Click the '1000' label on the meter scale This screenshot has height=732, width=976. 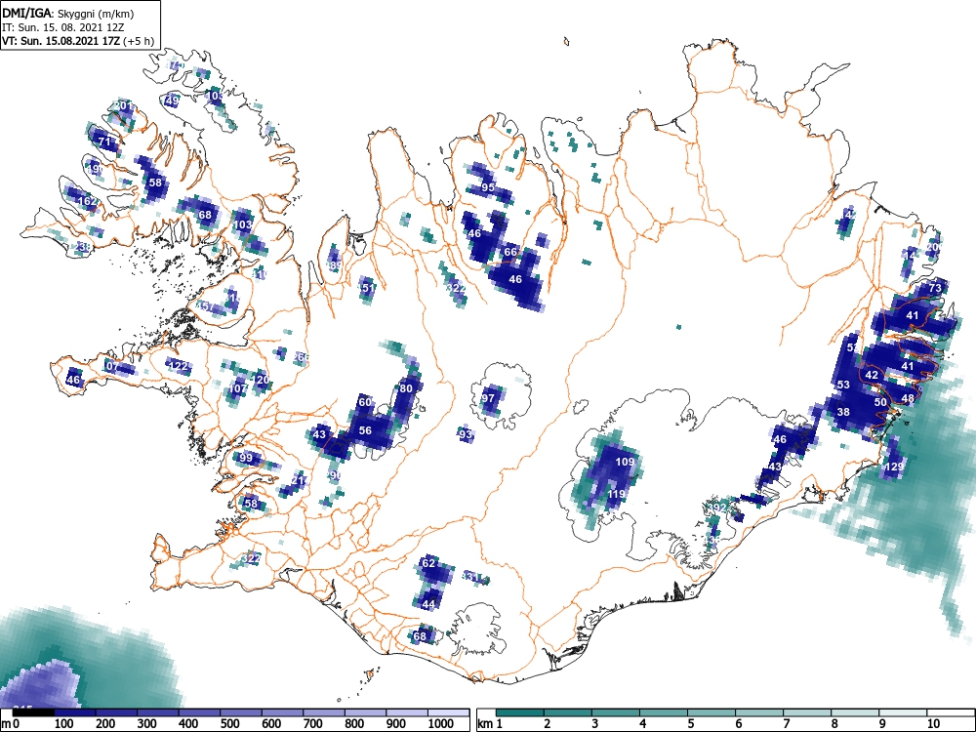[x=440, y=723]
